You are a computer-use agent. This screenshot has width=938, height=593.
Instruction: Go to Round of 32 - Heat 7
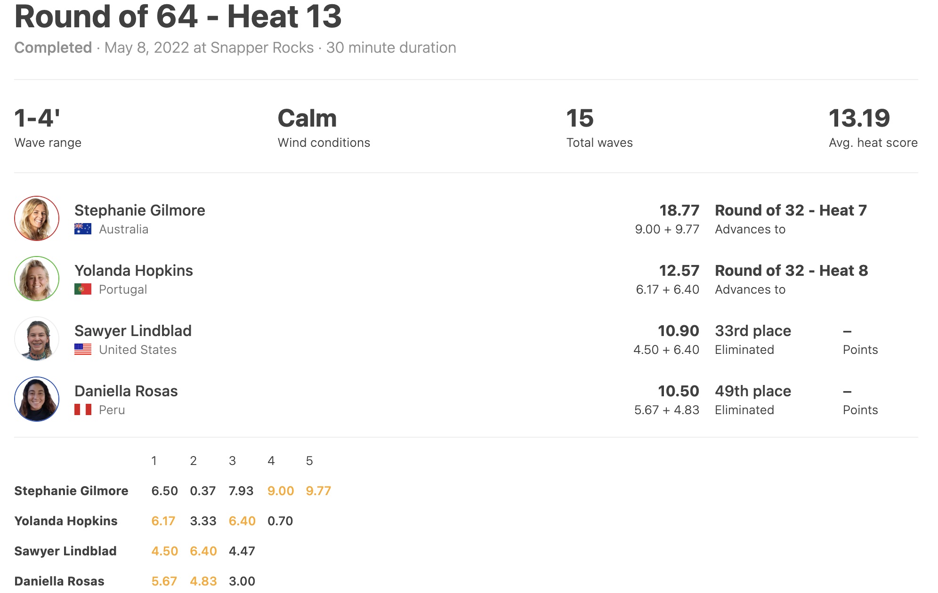tap(791, 210)
